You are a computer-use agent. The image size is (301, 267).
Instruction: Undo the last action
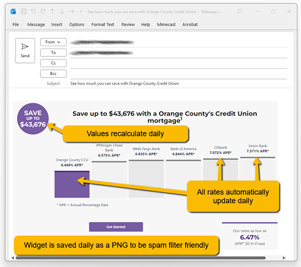(x=33, y=11)
